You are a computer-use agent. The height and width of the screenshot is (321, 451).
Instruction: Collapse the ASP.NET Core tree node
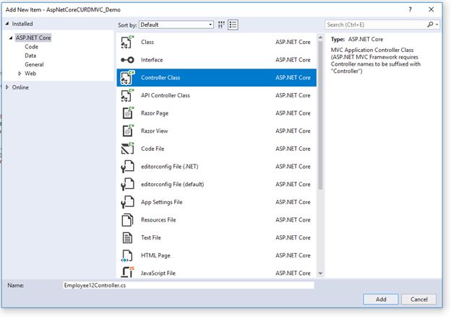point(11,38)
